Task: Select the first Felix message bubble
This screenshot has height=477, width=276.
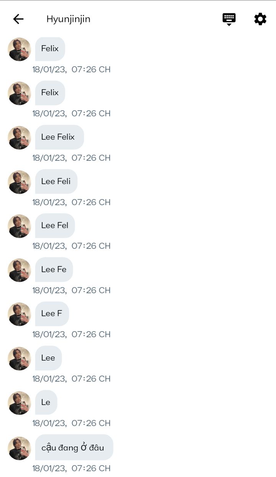Action: tap(50, 49)
